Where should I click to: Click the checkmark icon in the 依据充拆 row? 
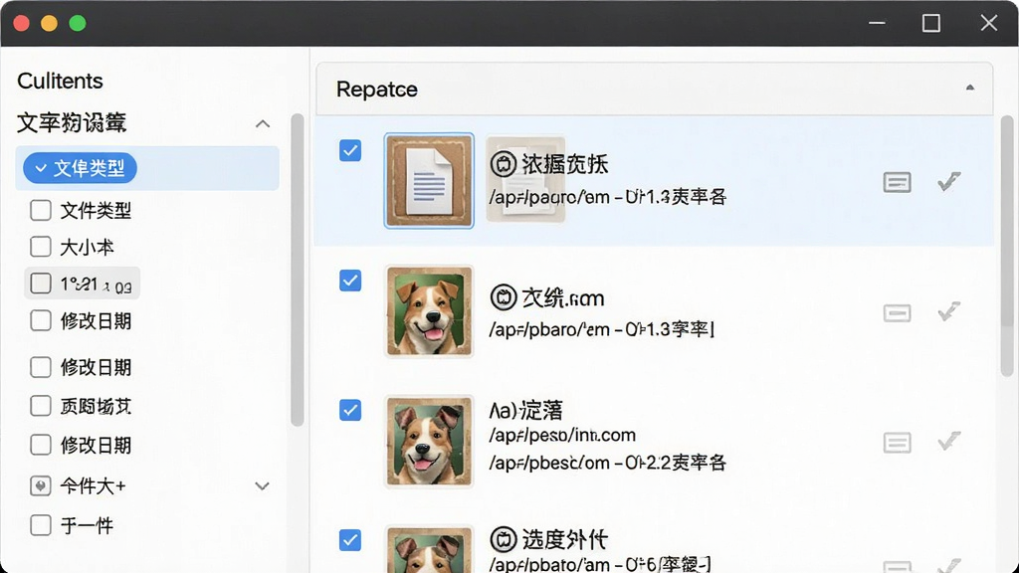point(948,181)
